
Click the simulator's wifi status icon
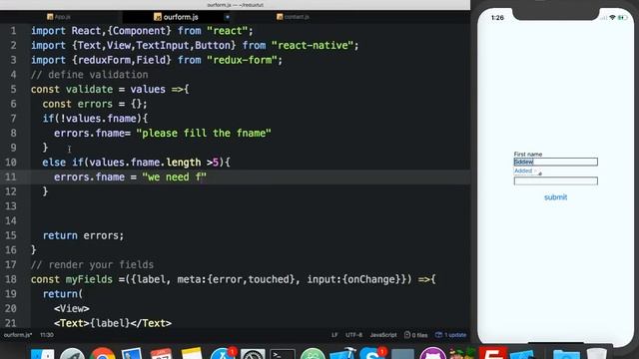[x=612, y=18]
